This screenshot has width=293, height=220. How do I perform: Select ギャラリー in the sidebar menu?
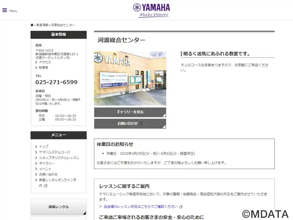click(x=47, y=163)
